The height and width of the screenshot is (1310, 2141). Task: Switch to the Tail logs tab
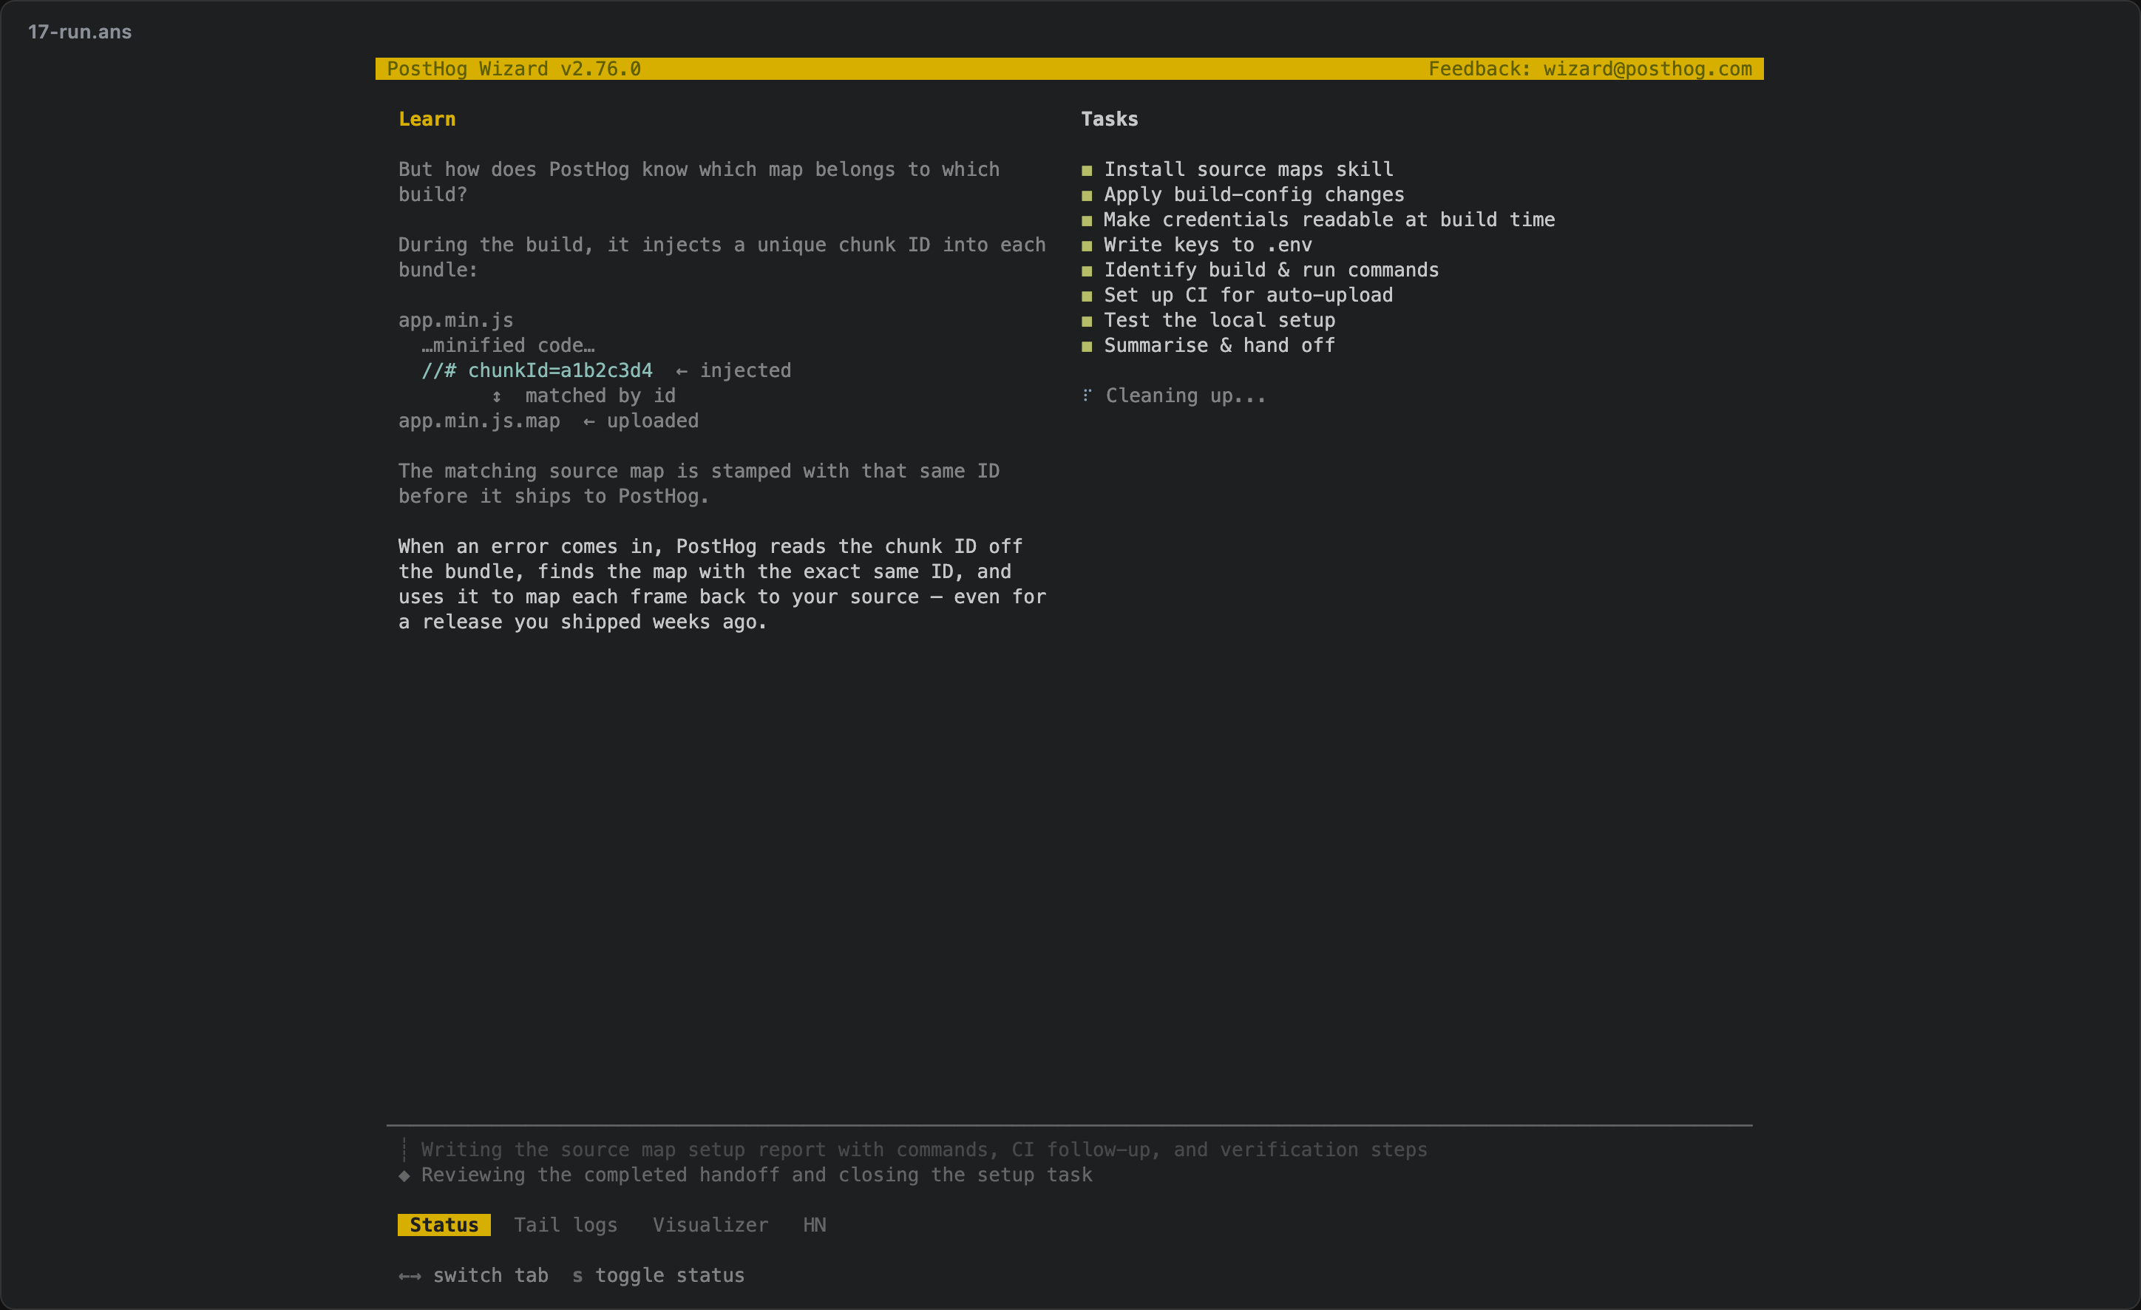click(x=566, y=1225)
